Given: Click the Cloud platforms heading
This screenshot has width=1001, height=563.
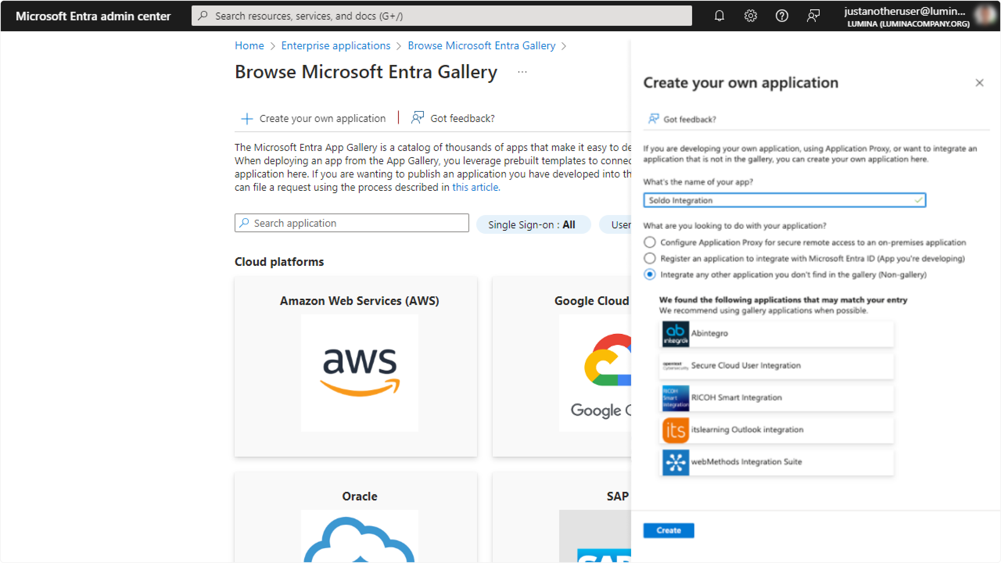Looking at the screenshot, I should click(x=279, y=262).
